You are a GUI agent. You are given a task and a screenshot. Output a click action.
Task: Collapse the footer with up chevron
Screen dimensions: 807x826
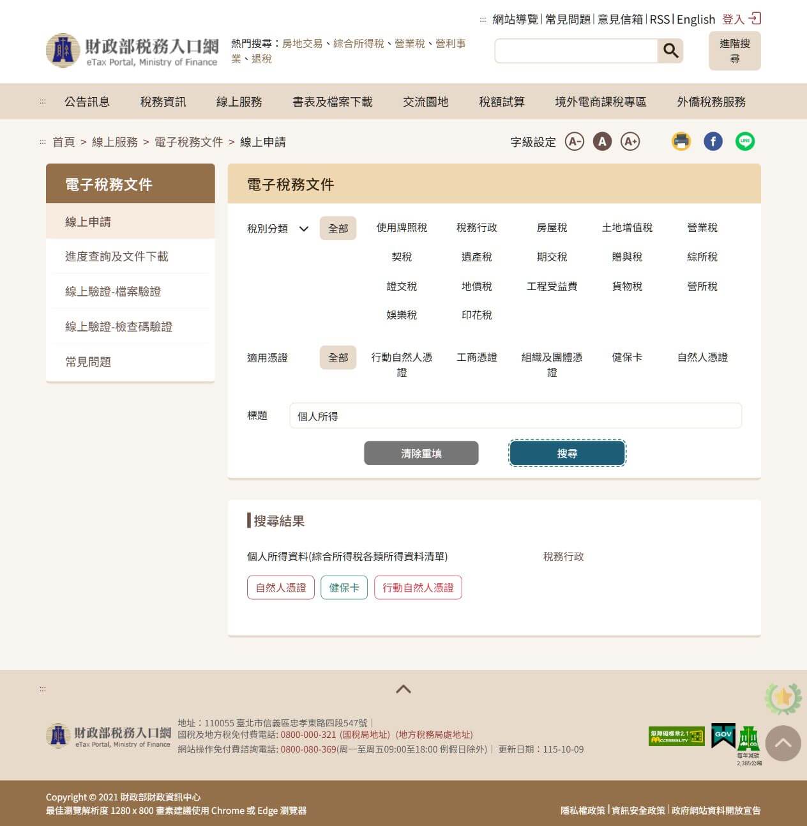(x=403, y=689)
